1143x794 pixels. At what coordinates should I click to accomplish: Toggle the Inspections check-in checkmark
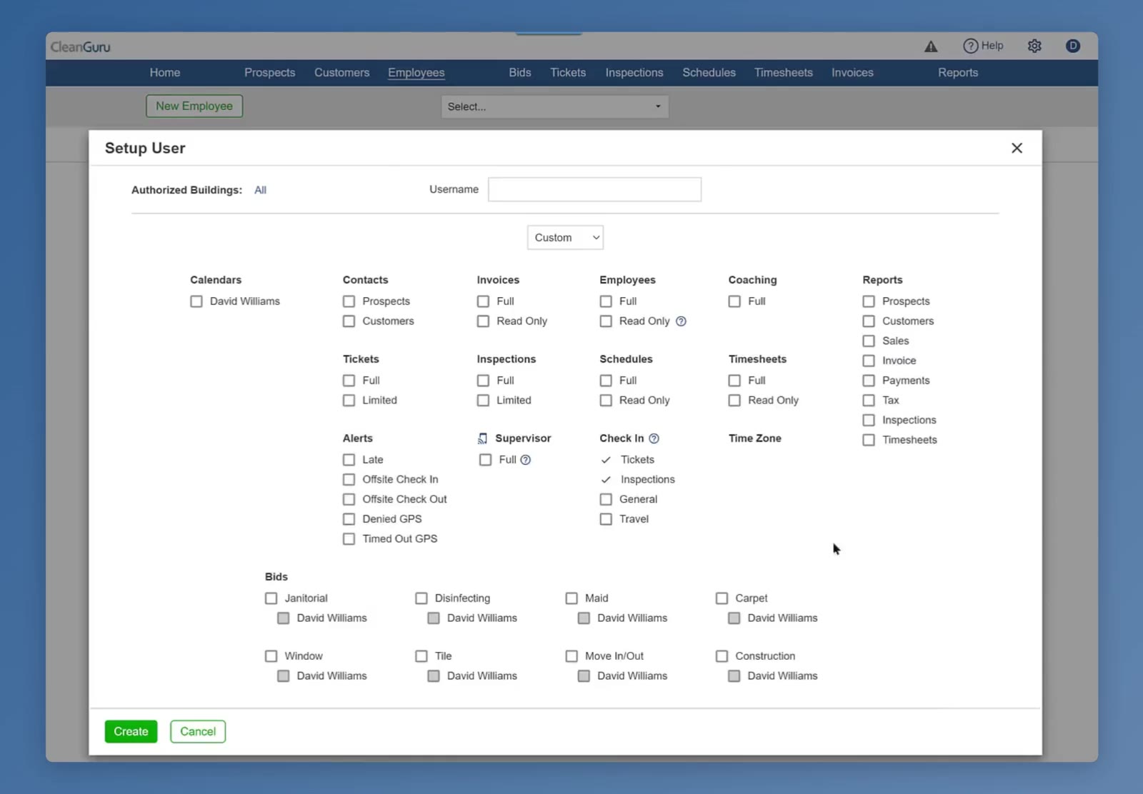606,480
